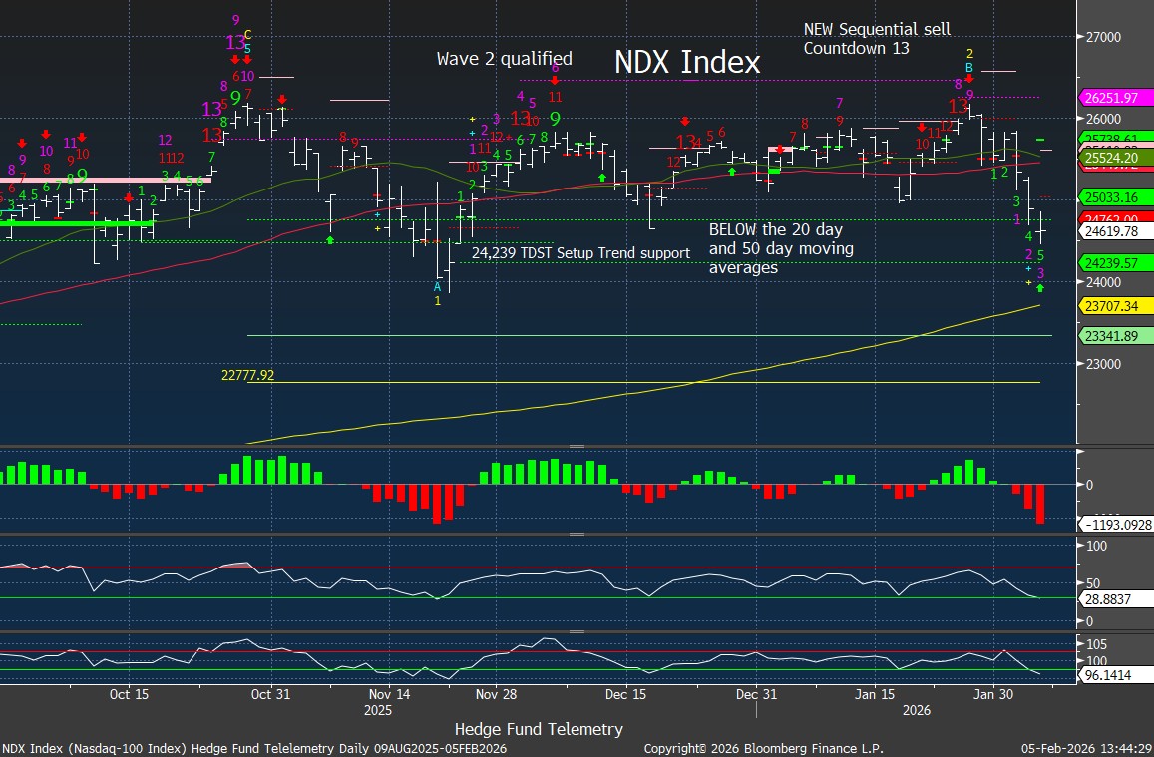Click the magenta 26251.97 price label
The width and height of the screenshot is (1154, 757).
[1115, 98]
